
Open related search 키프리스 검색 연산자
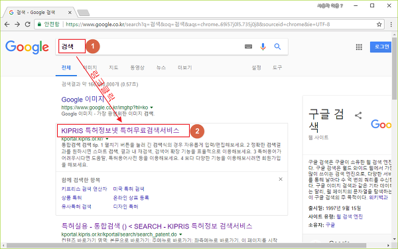(84, 189)
